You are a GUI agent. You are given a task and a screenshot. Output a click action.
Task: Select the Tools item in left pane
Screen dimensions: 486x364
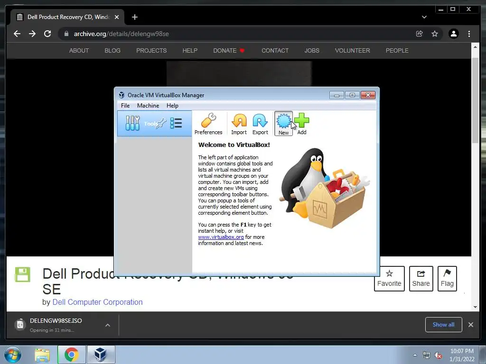[154, 124]
